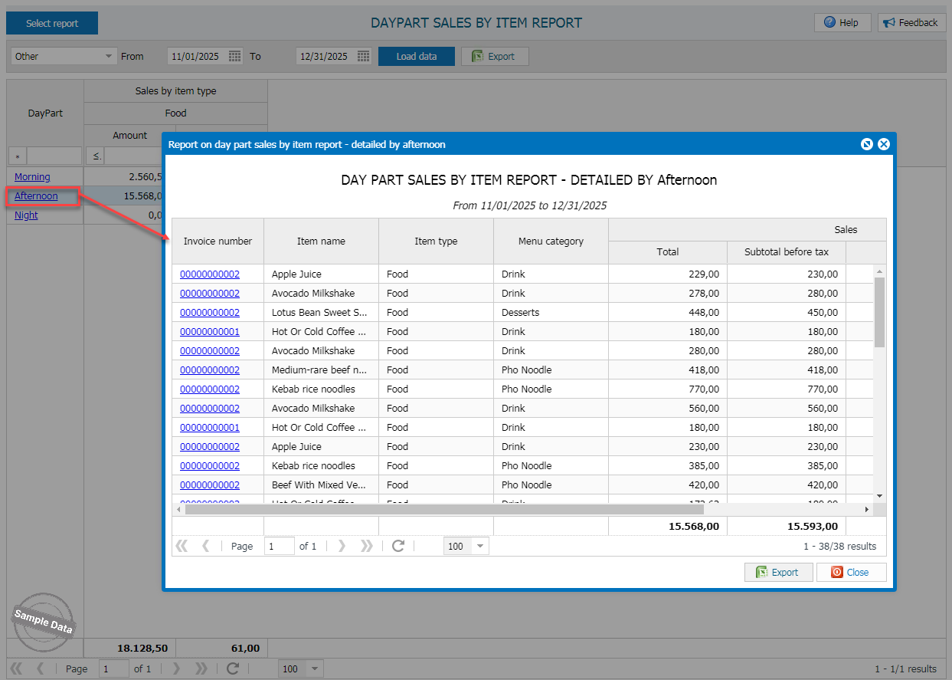This screenshot has height=680, width=952.
Task: Open the From date calendar picker
Action: 235,56
